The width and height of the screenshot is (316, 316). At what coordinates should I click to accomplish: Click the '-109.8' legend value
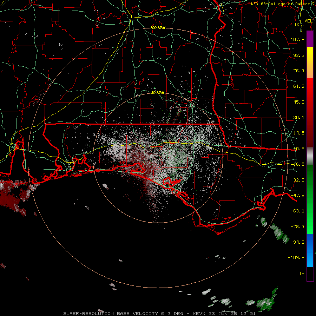[x=296, y=258]
